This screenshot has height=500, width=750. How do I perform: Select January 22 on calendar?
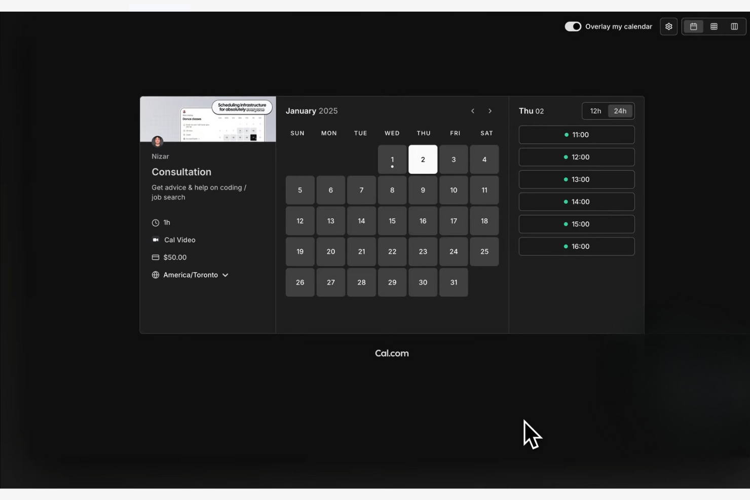coord(392,251)
